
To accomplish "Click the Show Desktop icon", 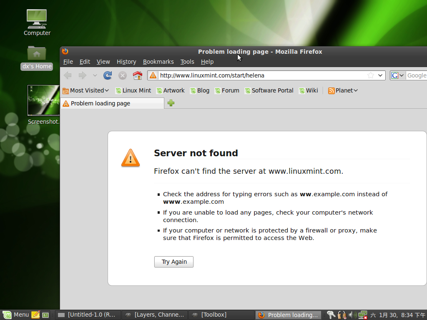I will [x=45, y=315].
